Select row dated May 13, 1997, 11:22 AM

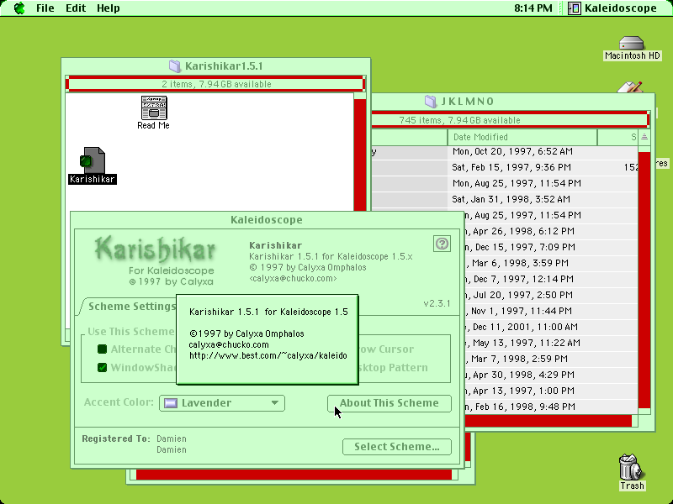click(x=550, y=343)
